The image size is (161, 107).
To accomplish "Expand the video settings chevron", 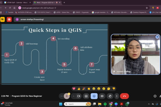I will 73,96.
